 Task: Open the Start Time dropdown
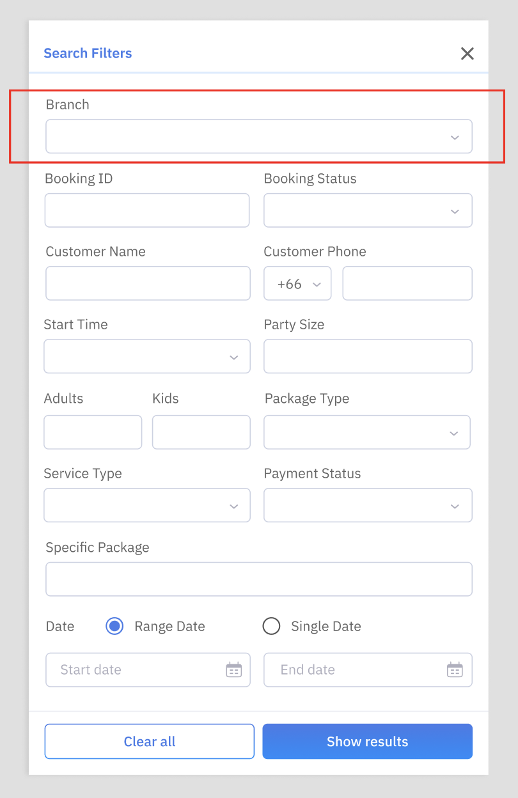click(147, 356)
